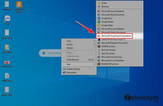The image size is (163, 106).
Task: Click the Google Slides icon
Action: 99,25
